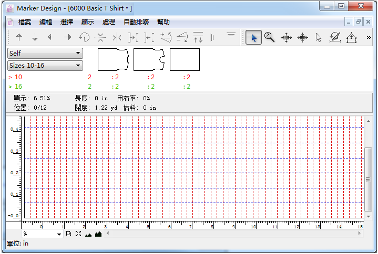
Task: Click the 用布率: 0% status text
Action: pos(134,98)
